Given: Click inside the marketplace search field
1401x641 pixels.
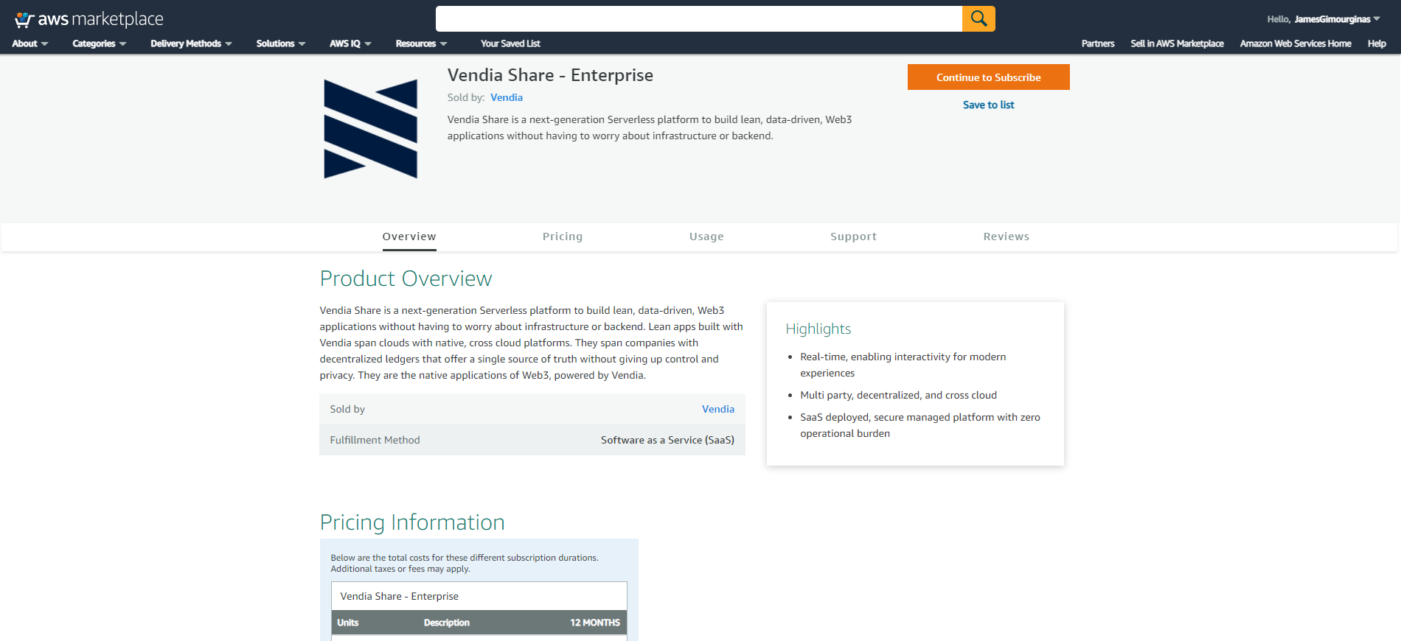Looking at the screenshot, I should 698,18.
